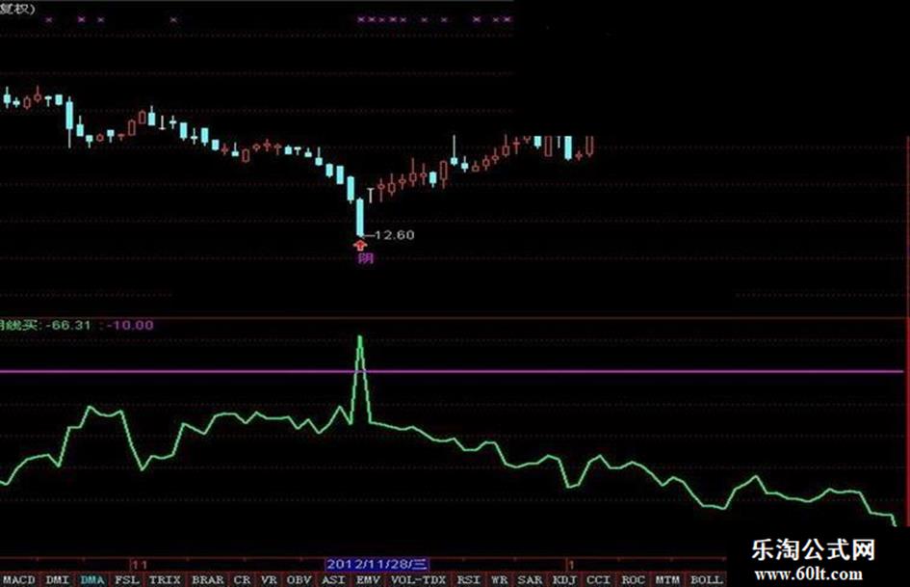The image size is (910, 587).
Task: Open the BOLL indicator tab
Action: coord(706,579)
